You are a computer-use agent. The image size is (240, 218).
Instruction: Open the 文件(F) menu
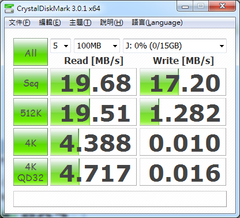point(20,22)
